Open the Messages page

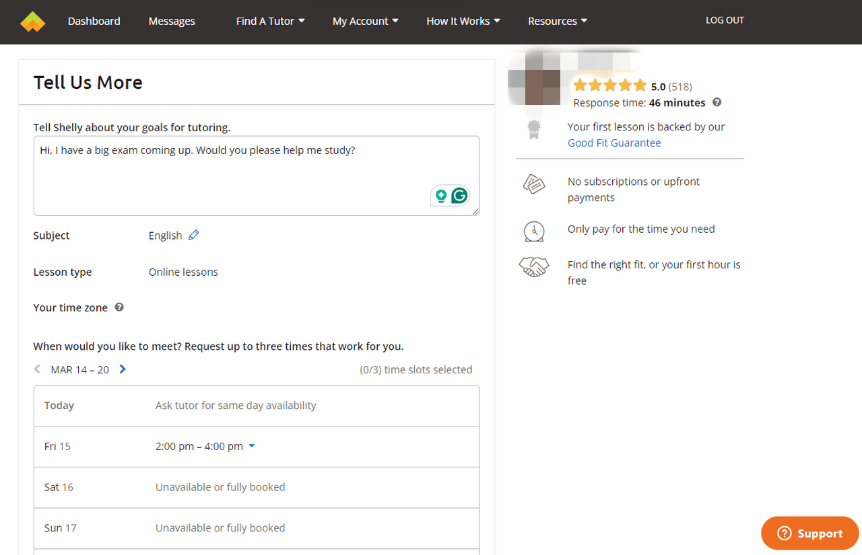[x=172, y=21]
